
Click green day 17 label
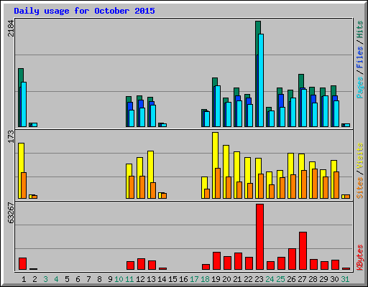[194, 279]
